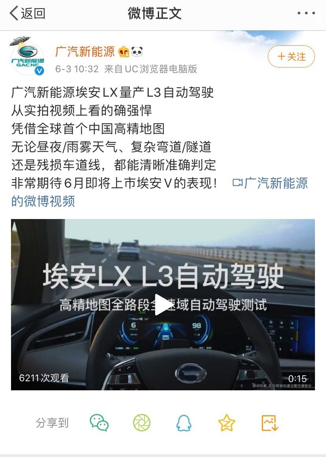Share to Qzone star icon
The height and width of the screenshot is (457, 326).
click(226, 423)
